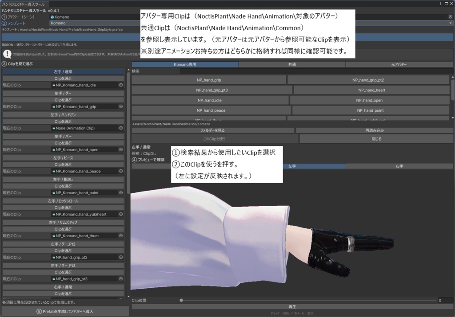Click Clipを選ぶ under 左手 / 通常
455x317 pixels.
coord(63,78)
